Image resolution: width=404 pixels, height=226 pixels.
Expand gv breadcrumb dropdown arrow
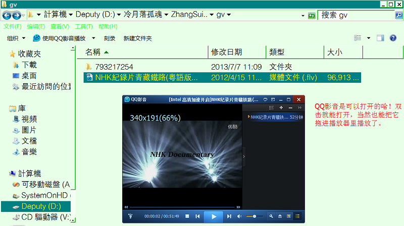(x=229, y=15)
